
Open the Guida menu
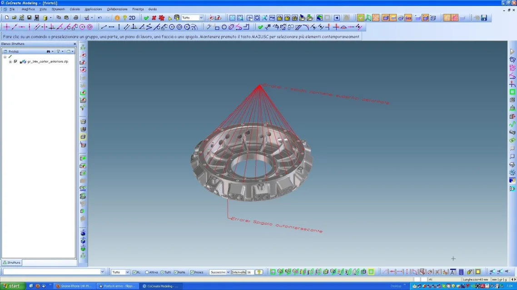coord(152,9)
